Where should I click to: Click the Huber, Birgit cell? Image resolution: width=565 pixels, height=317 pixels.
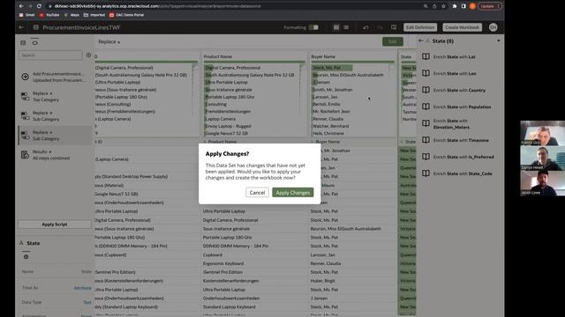tap(323, 281)
